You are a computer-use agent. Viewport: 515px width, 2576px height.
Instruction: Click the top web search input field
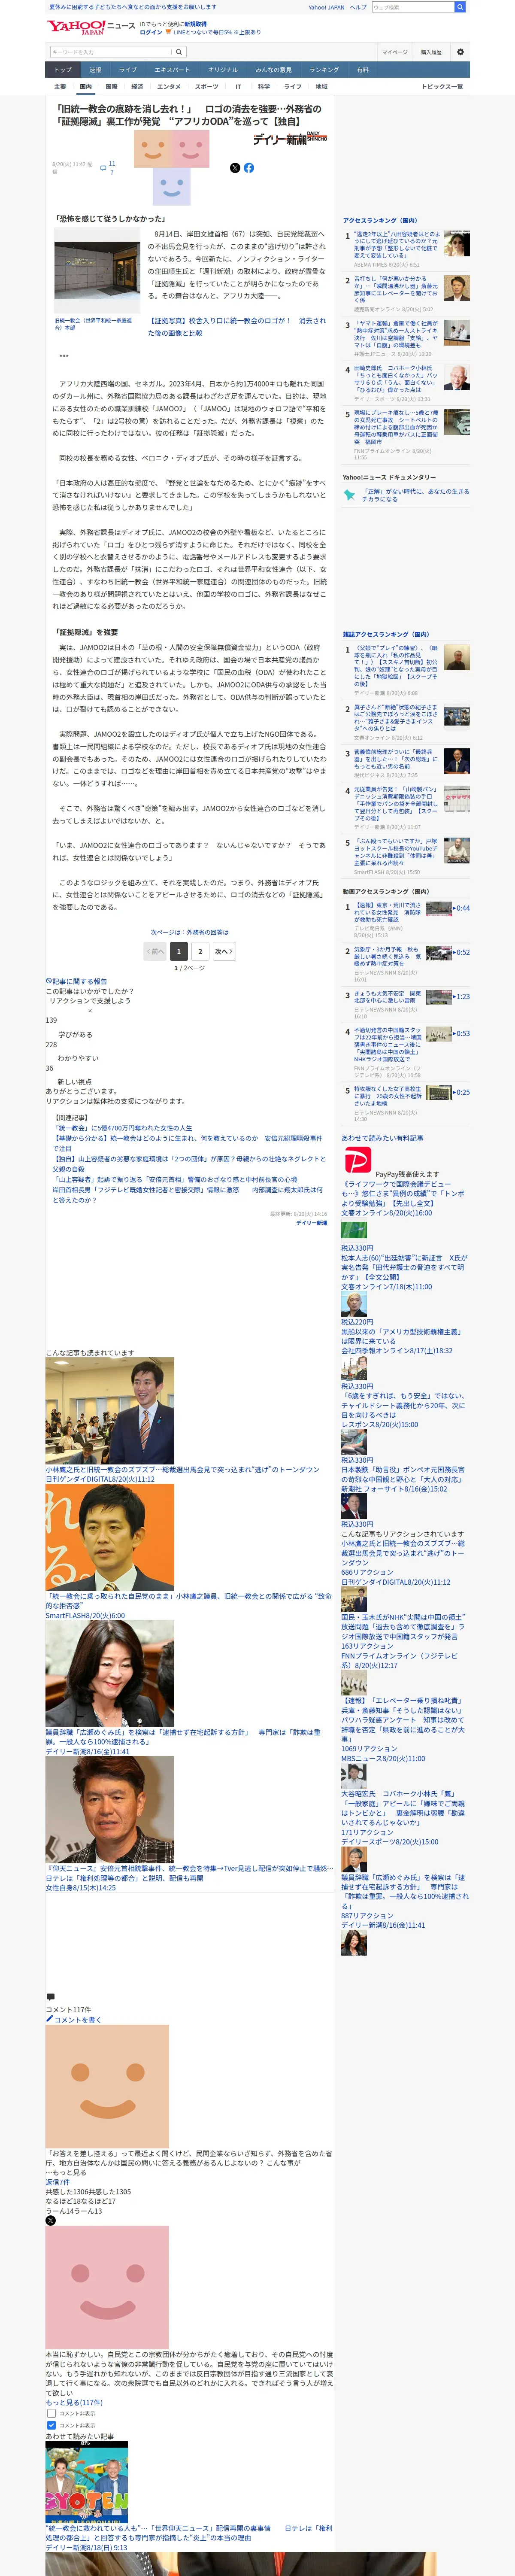tap(412, 7)
